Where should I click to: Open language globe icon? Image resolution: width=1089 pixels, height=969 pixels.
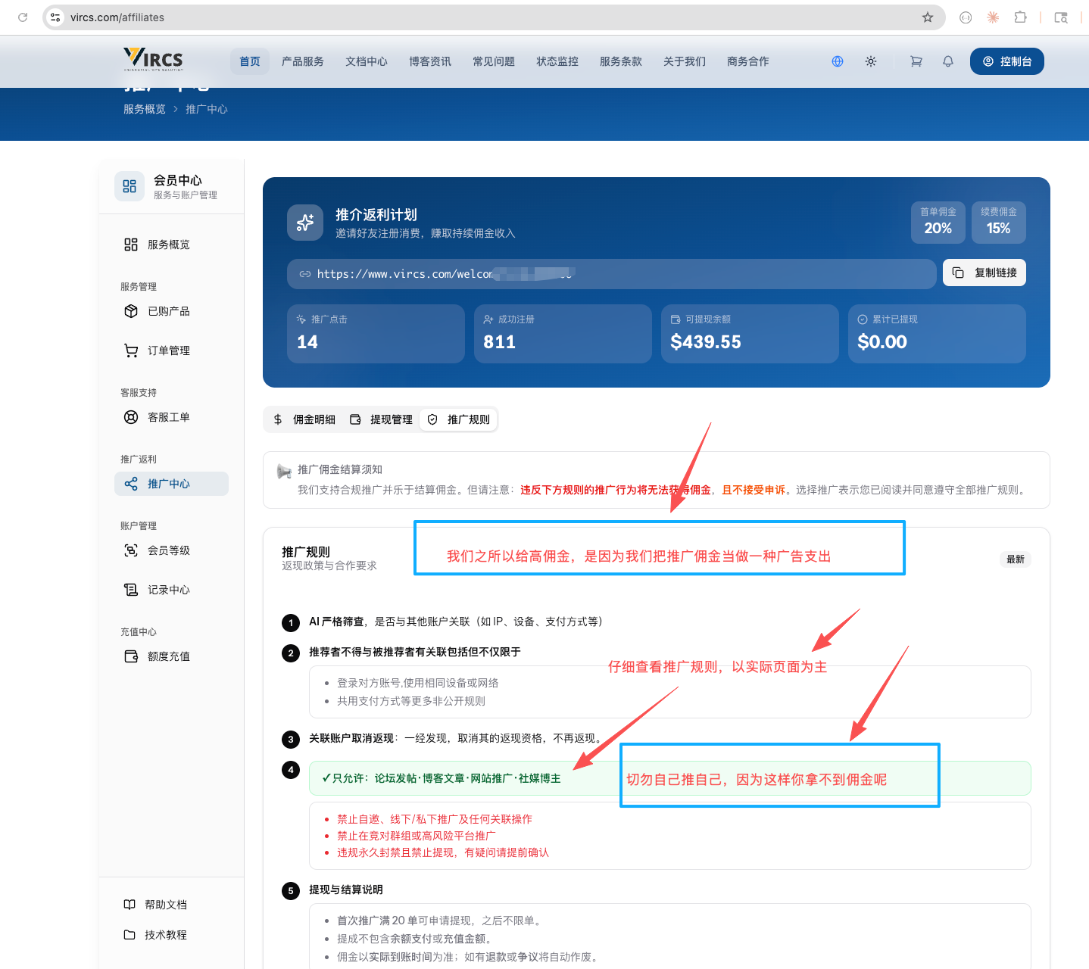838,61
